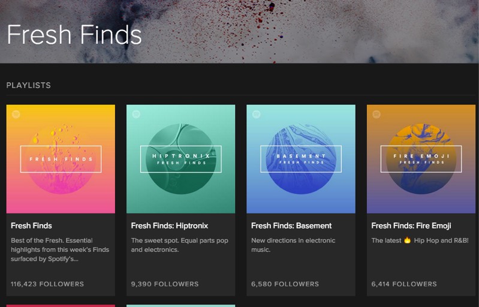Click the Spotify logo on the Basement cover
The height and width of the screenshot is (307, 479).
pyautogui.click(x=256, y=114)
